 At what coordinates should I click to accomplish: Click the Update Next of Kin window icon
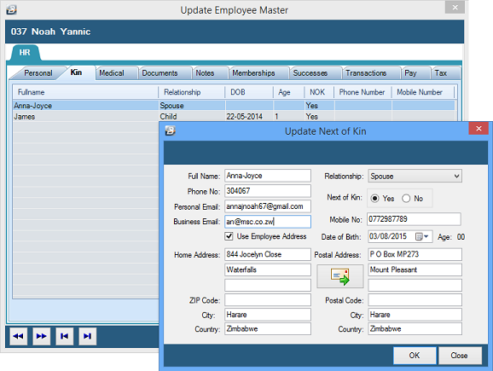coord(170,130)
